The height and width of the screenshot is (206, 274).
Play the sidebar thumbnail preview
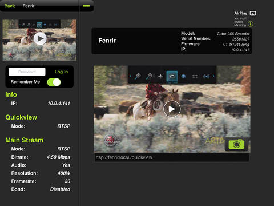pos(40,39)
